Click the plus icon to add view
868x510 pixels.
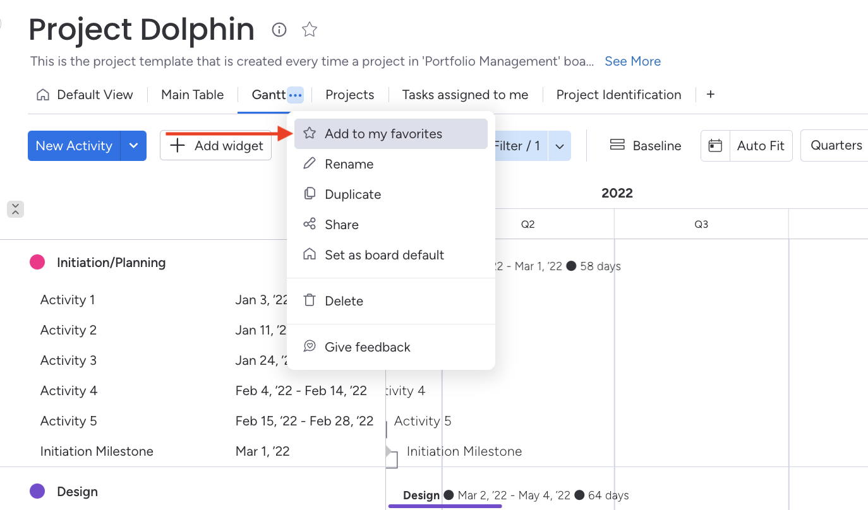(711, 95)
